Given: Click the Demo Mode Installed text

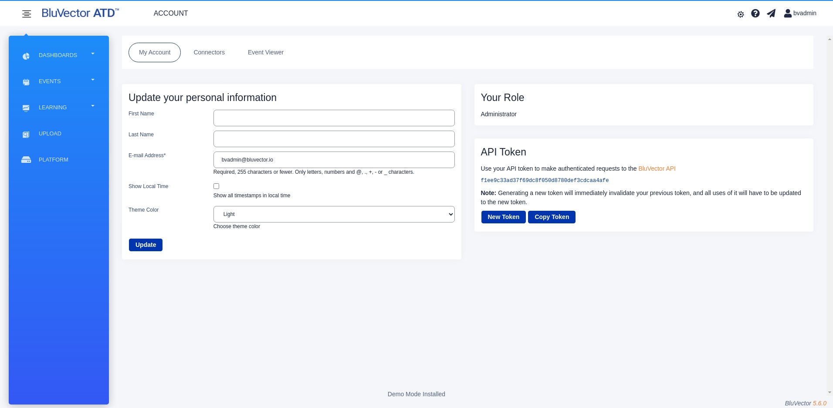Looking at the screenshot, I should [x=416, y=394].
